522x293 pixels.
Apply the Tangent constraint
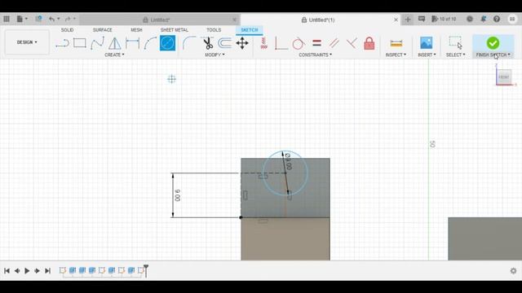click(x=299, y=43)
